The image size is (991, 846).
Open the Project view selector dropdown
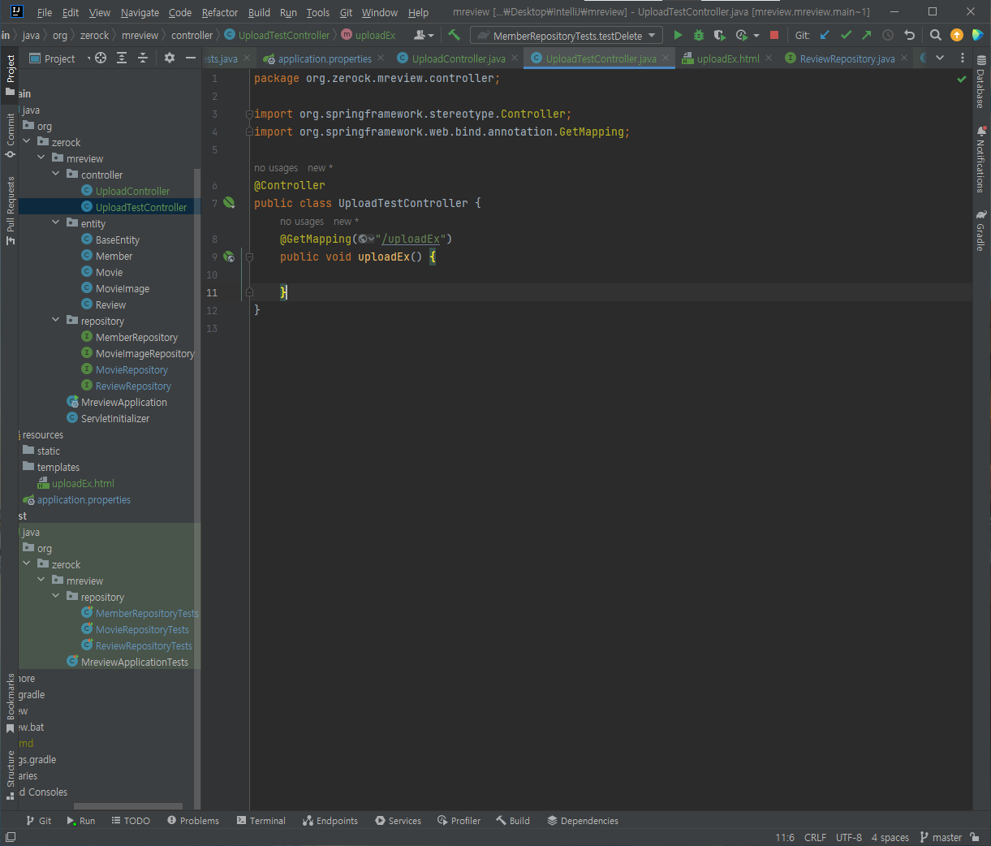point(59,58)
